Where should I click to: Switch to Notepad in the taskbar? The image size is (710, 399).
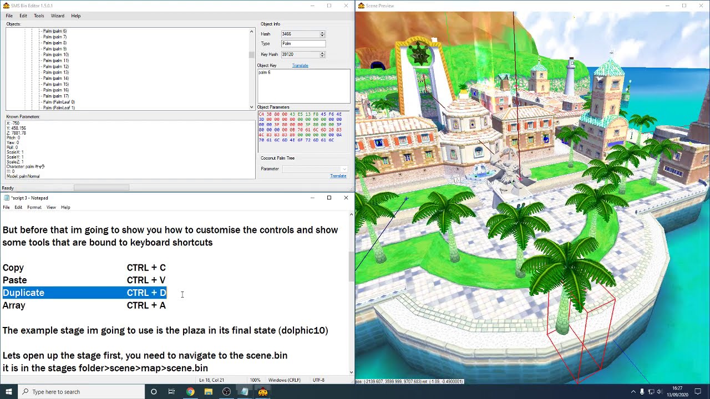point(245,392)
